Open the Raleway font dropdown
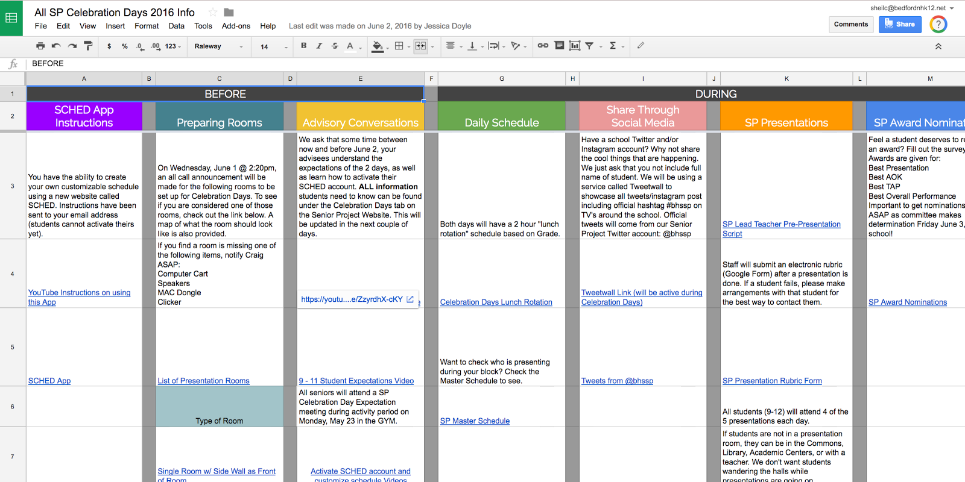This screenshot has width=965, height=482. 218,46
